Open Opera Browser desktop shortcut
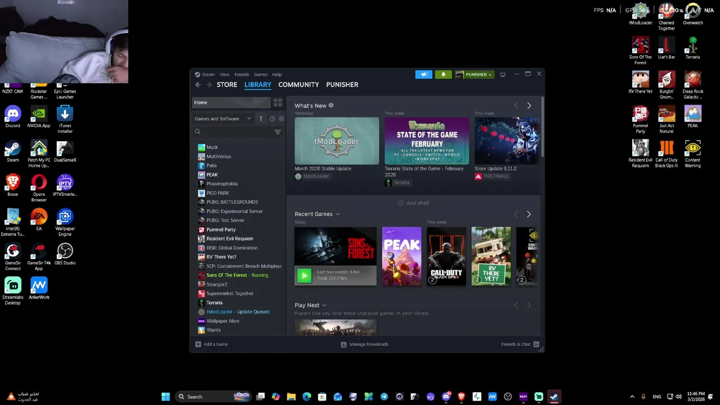The height and width of the screenshot is (405, 720). pos(39,189)
